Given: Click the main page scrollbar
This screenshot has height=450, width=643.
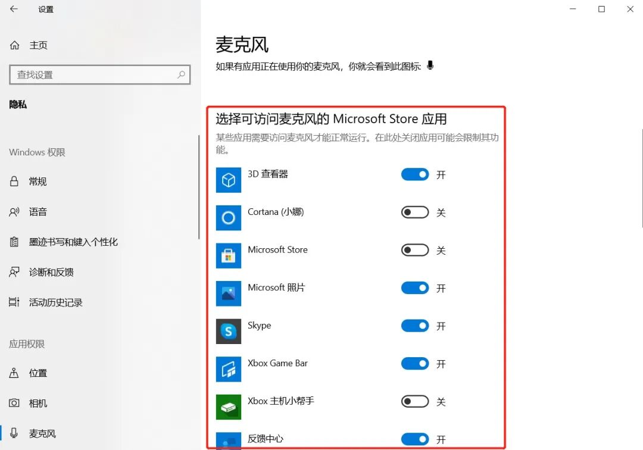Looking at the screenshot, I should 642,178.
